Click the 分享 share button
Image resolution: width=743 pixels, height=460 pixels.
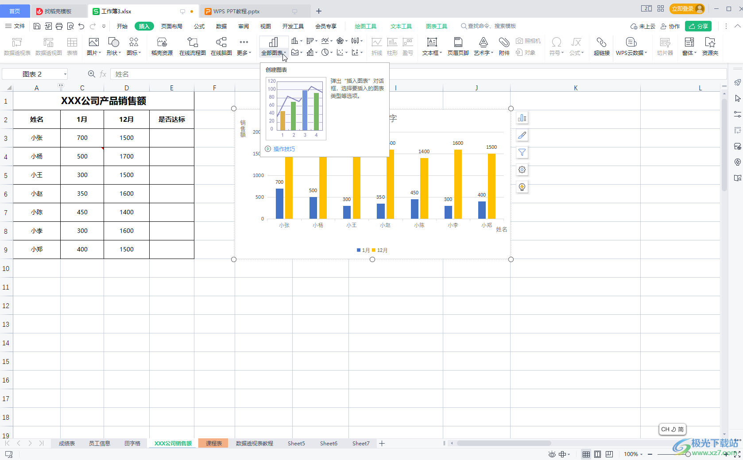click(x=698, y=26)
